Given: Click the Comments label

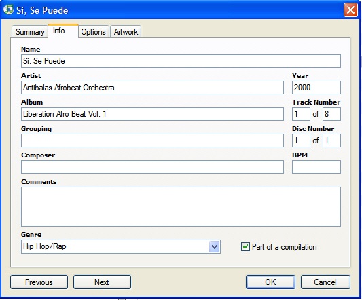Looking at the screenshot, I should coord(39,182).
